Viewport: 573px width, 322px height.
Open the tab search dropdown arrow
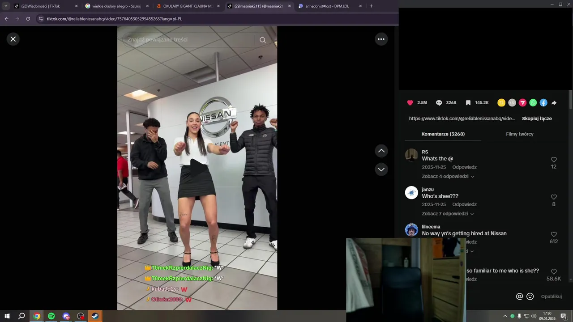coord(6,6)
